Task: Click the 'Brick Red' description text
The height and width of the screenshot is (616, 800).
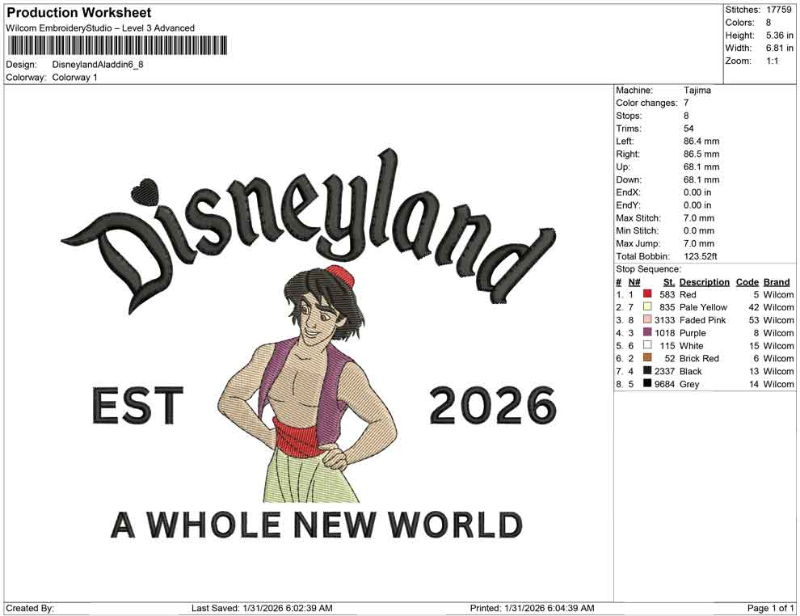Action: (699, 358)
